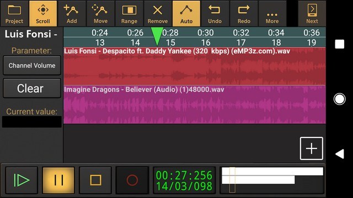Toggle the Scroll mode tool
The width and height of the screenshot is (353, 198).
(x=43, y=13)
